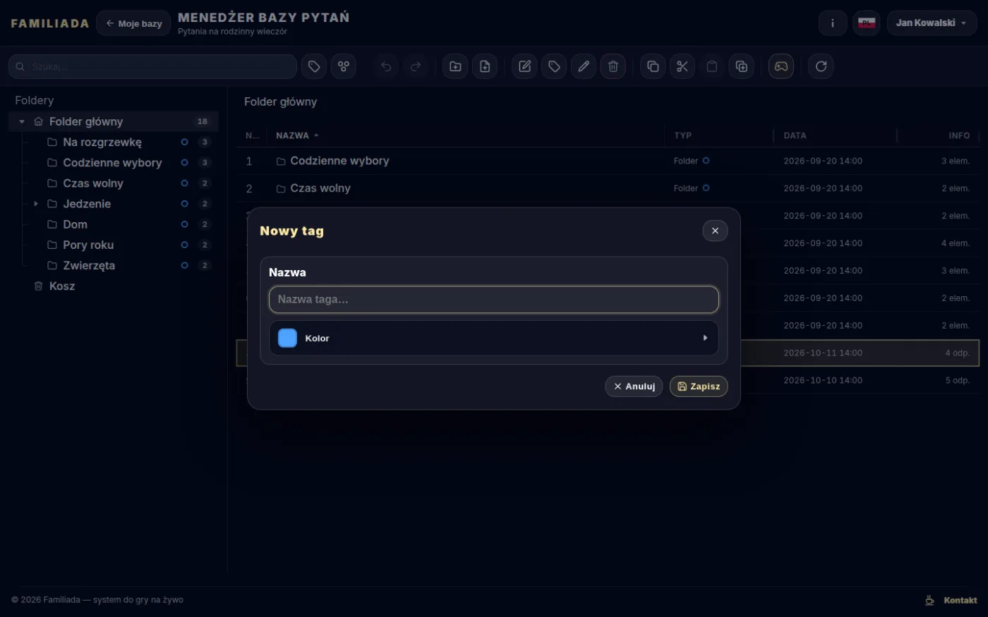This screenshot has height=617, width=988.
Task: Click Czas wolny row in table list
Action: [608, 188]
